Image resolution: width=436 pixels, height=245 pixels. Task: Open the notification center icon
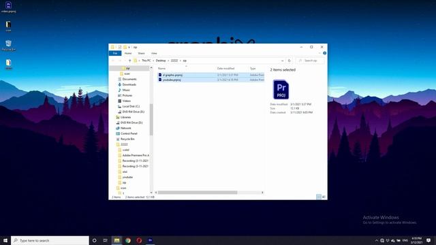pos(429,240)
